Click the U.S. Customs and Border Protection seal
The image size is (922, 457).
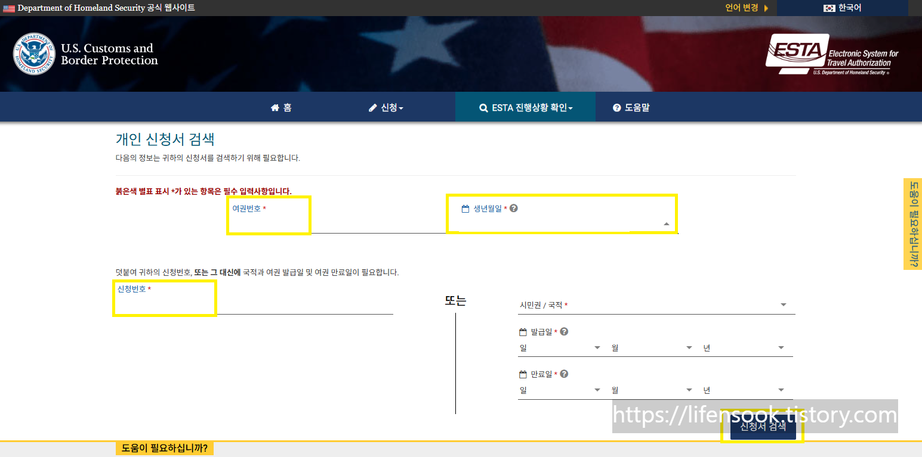tap(34, 52)
